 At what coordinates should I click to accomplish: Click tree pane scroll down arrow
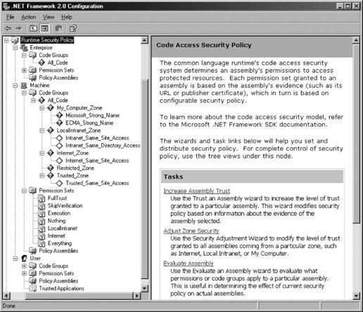(145, 288)
